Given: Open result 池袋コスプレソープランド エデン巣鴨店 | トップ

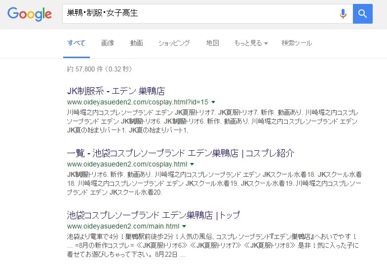Looking at the screenshot, I should (x=153, y=215).
